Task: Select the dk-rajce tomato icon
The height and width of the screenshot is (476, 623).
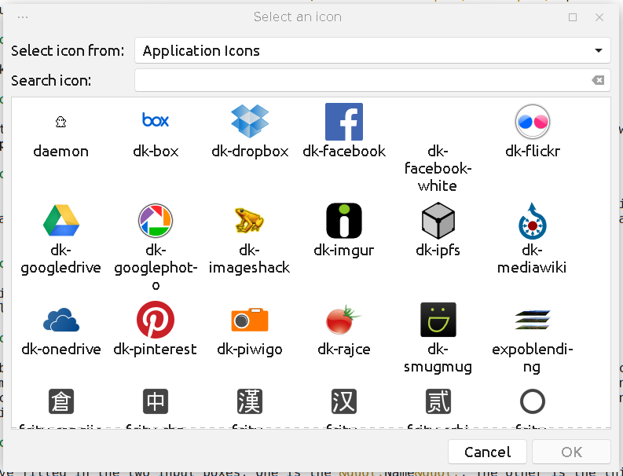Action: pos(344,320)
